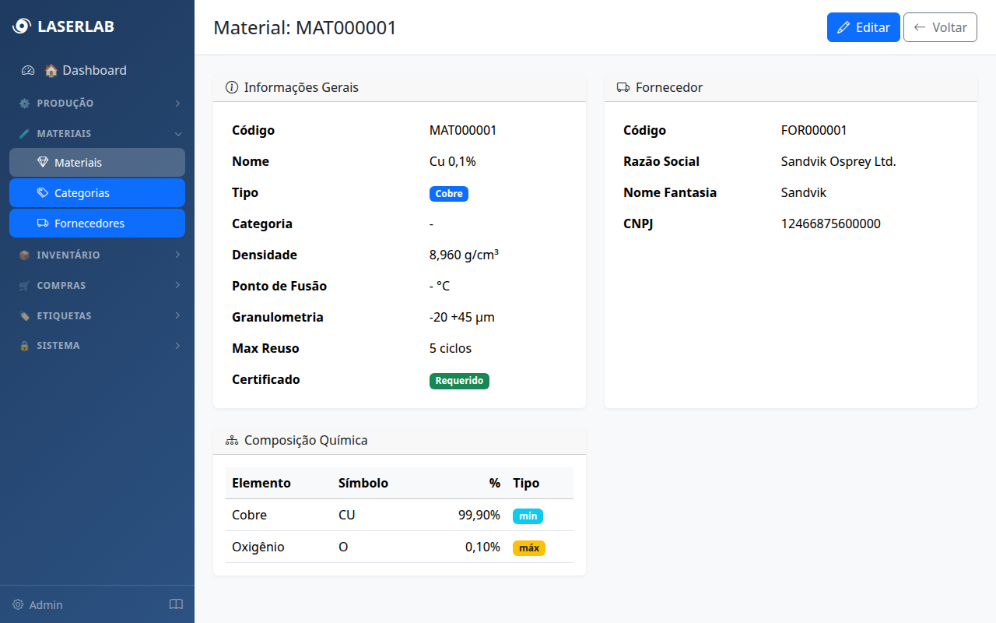Click the LaserLab logo icon
996x623 pixels.
point(22,26)
